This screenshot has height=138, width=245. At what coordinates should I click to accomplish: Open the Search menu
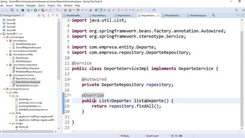pos(42,5)
